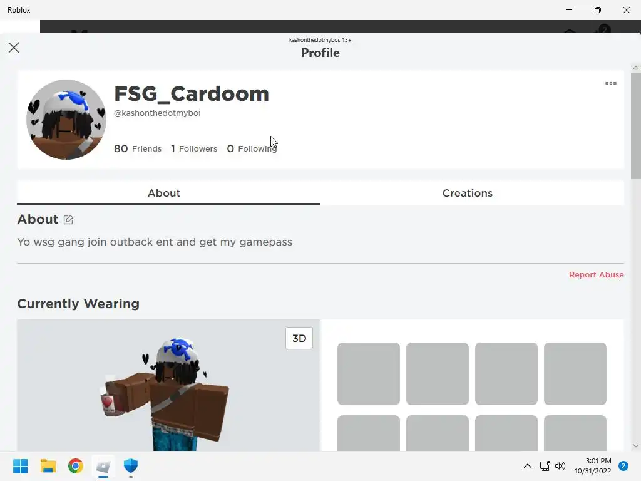Launch Google Chrome from the taskbar
Viewport: 641px width, 481px height.
click(76, 466)
